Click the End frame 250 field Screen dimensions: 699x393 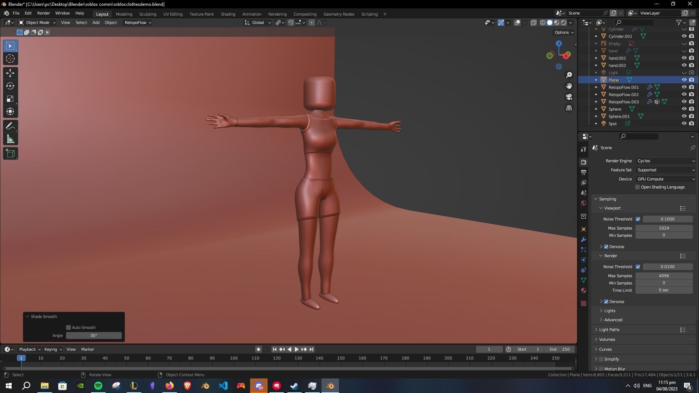[x=560, y=349]
